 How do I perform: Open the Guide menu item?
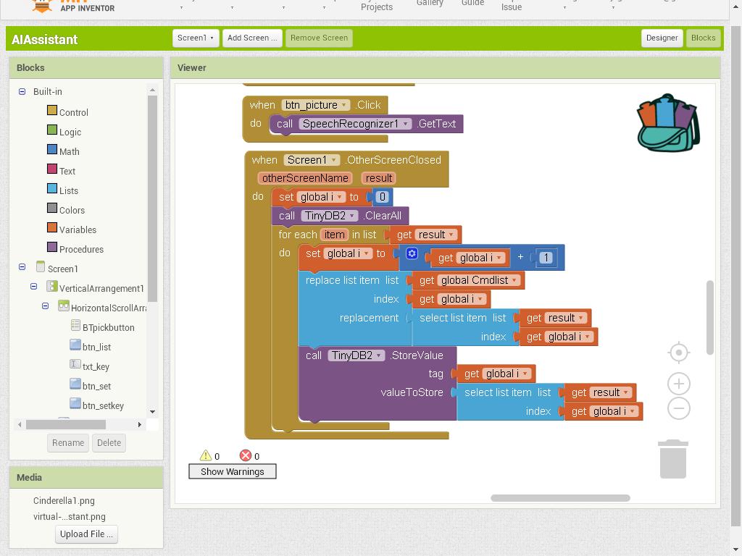coord(472,4)
